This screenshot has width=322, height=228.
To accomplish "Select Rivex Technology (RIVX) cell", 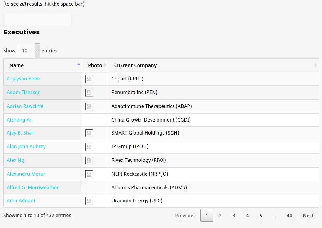I will 213,161.
